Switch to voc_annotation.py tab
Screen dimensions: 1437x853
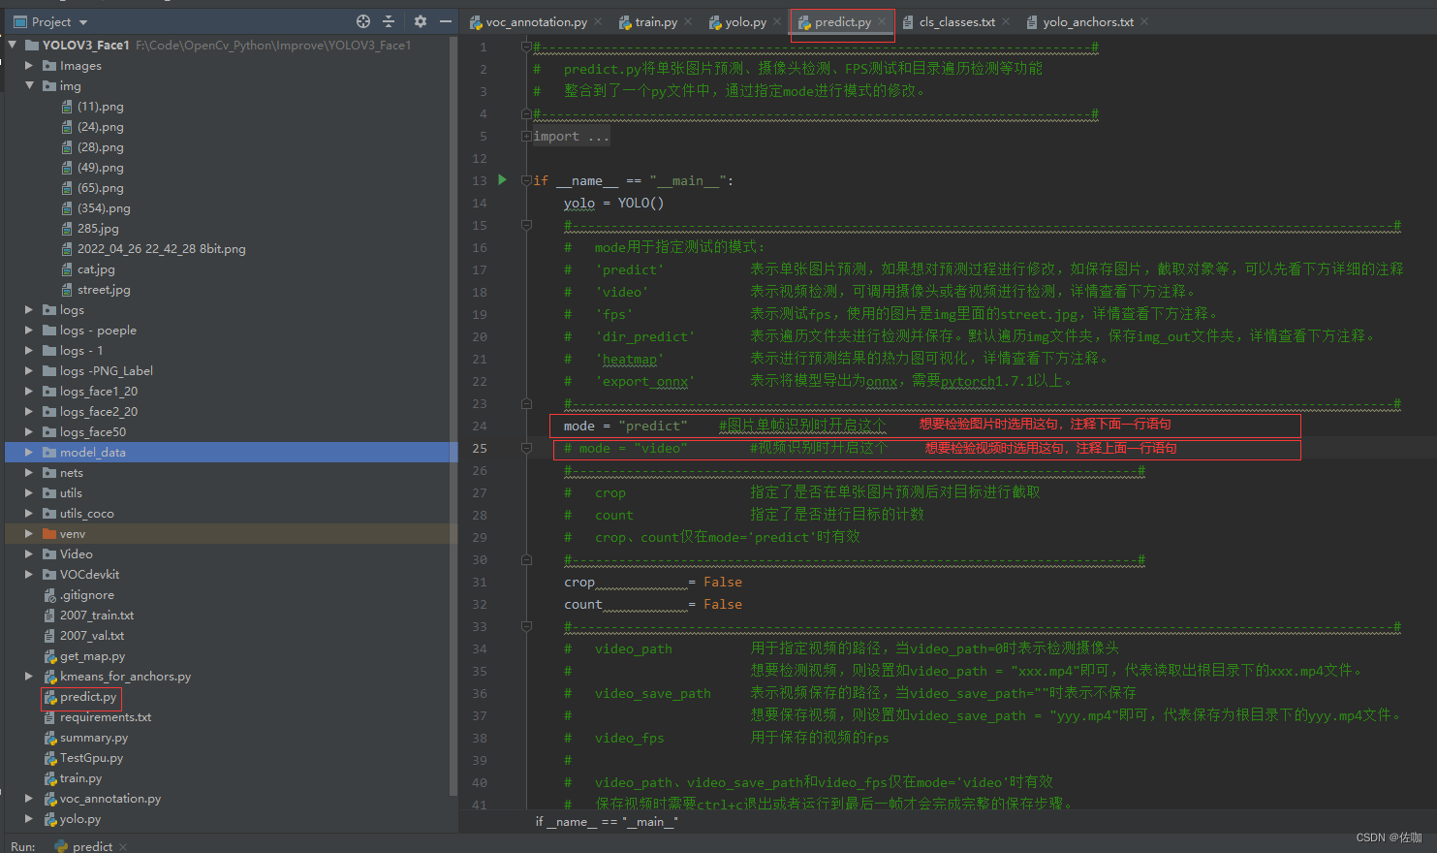536,21
